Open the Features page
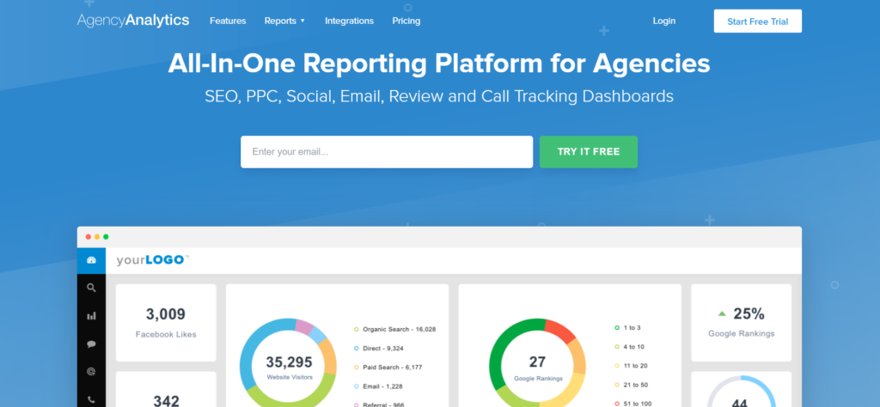Screen dimensions: 880x407 point(228,21)
